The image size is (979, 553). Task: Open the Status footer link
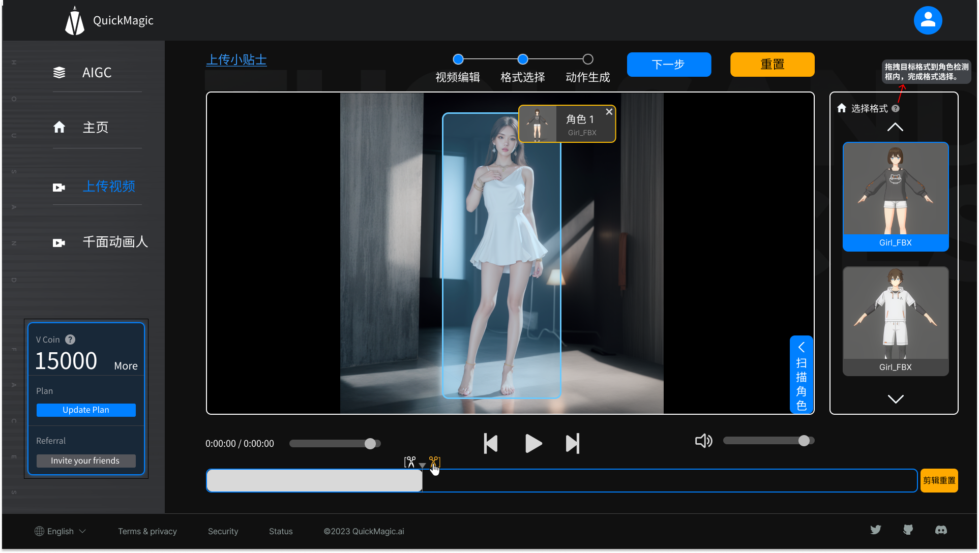281,531
